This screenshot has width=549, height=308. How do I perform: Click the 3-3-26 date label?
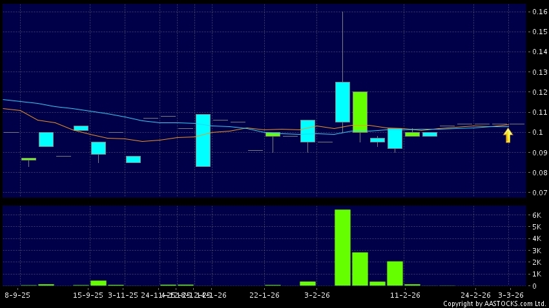coord(511,294)
